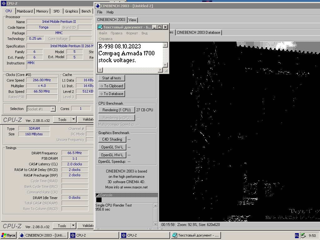Switch to the Mainboard tab in CPU-Z

coord(25,11)
